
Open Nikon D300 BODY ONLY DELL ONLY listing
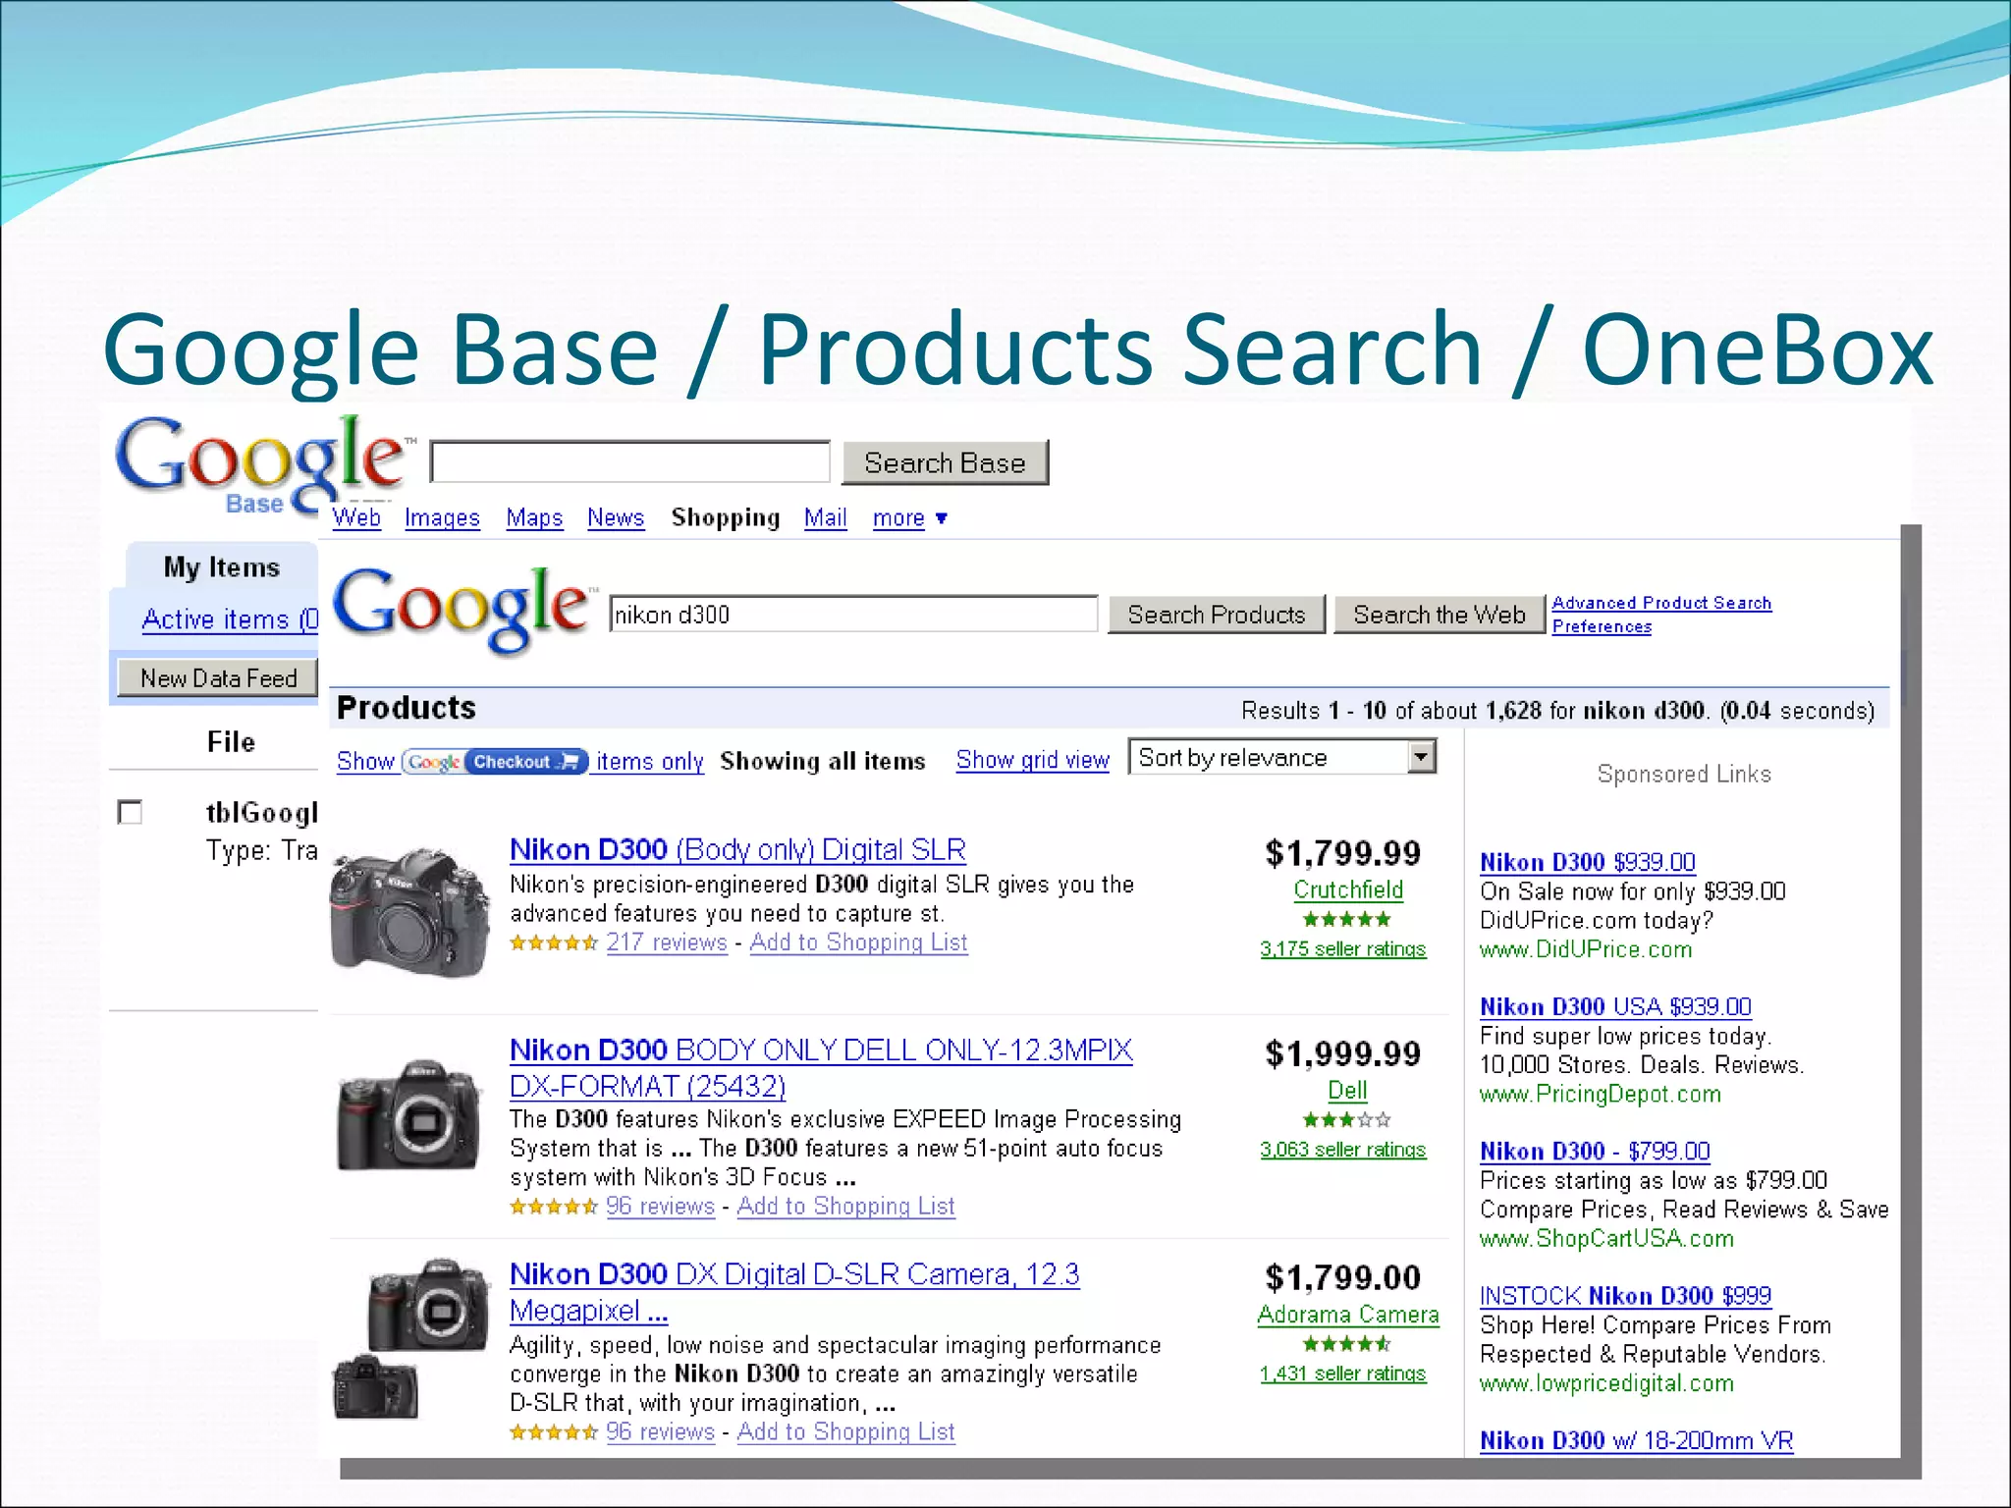coord(821,1068)
